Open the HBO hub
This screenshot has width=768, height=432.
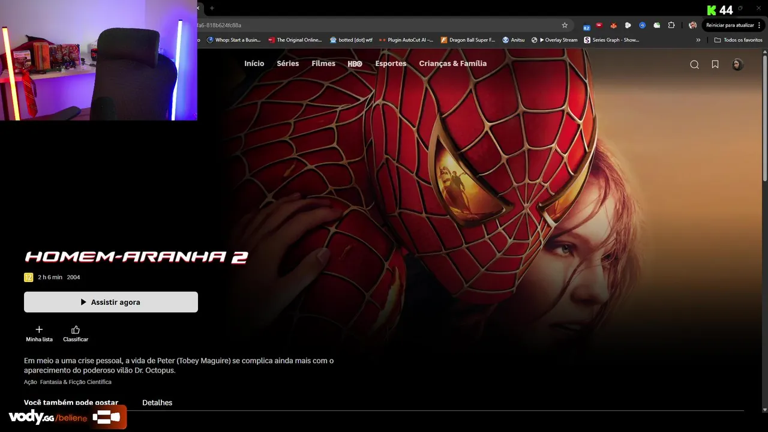355,64
